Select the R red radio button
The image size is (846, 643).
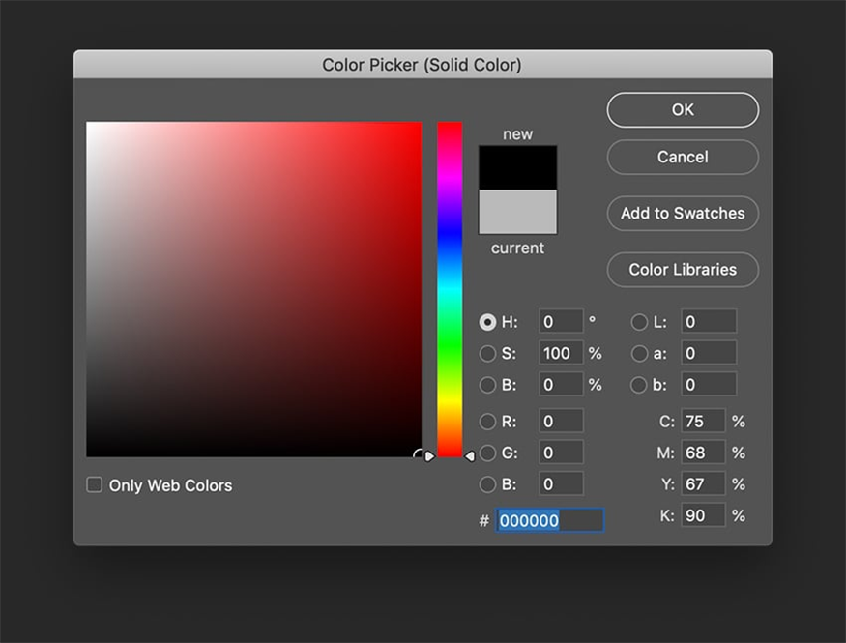coord(488,422)
